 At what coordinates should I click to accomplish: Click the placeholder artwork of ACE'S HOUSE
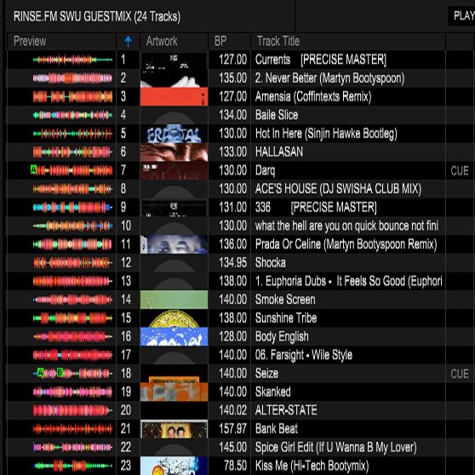[175, 189]
